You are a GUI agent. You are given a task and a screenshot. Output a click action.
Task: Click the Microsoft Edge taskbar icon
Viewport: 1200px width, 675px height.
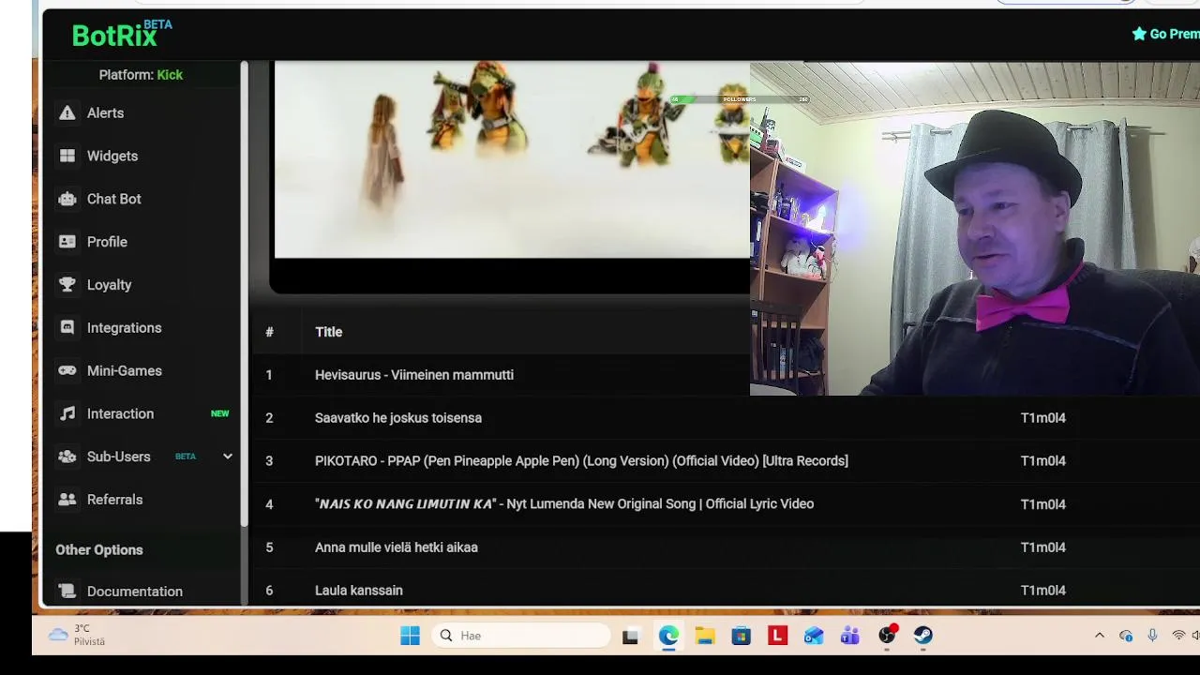[x=668, y=636]
